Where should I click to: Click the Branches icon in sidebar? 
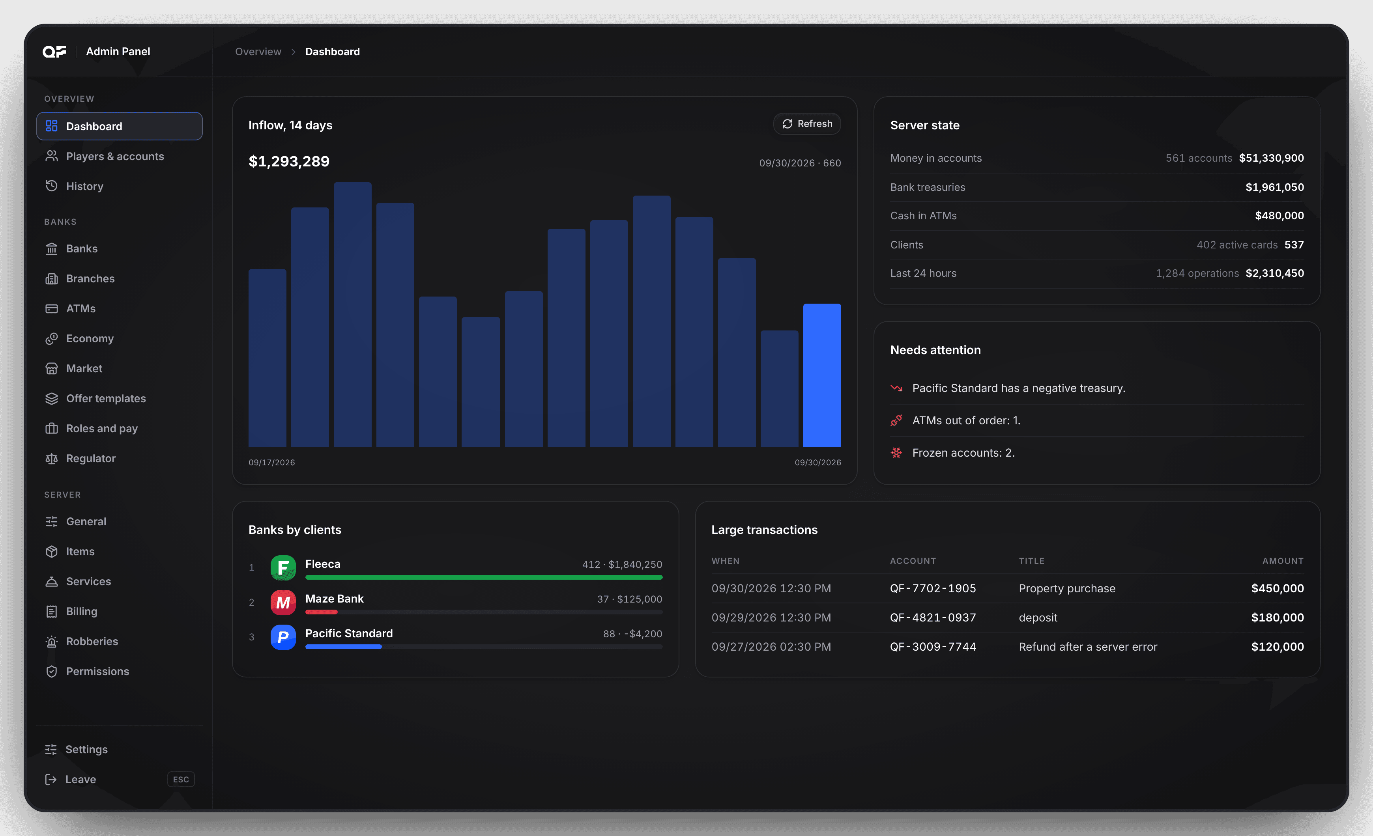tap(52, 278)
